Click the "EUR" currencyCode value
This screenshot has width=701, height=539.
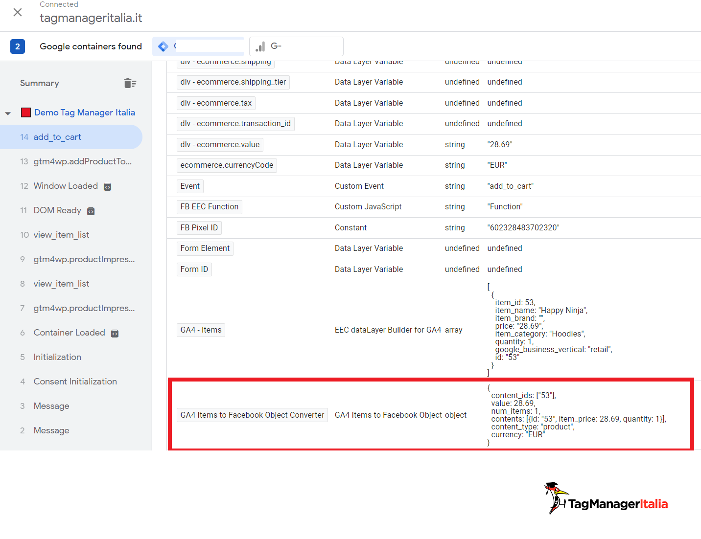tap(497, 165)
